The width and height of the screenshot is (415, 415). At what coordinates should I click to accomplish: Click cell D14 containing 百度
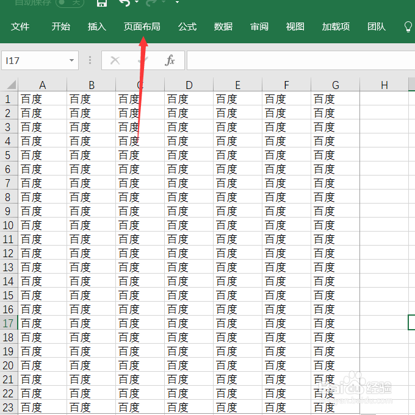(x=189, y=282)
